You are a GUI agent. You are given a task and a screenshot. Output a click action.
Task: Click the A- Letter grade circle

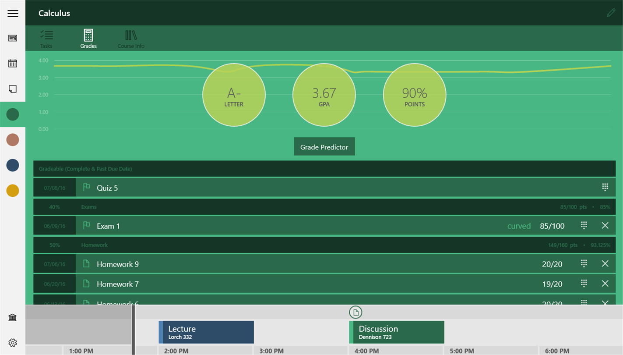(234, 95)
